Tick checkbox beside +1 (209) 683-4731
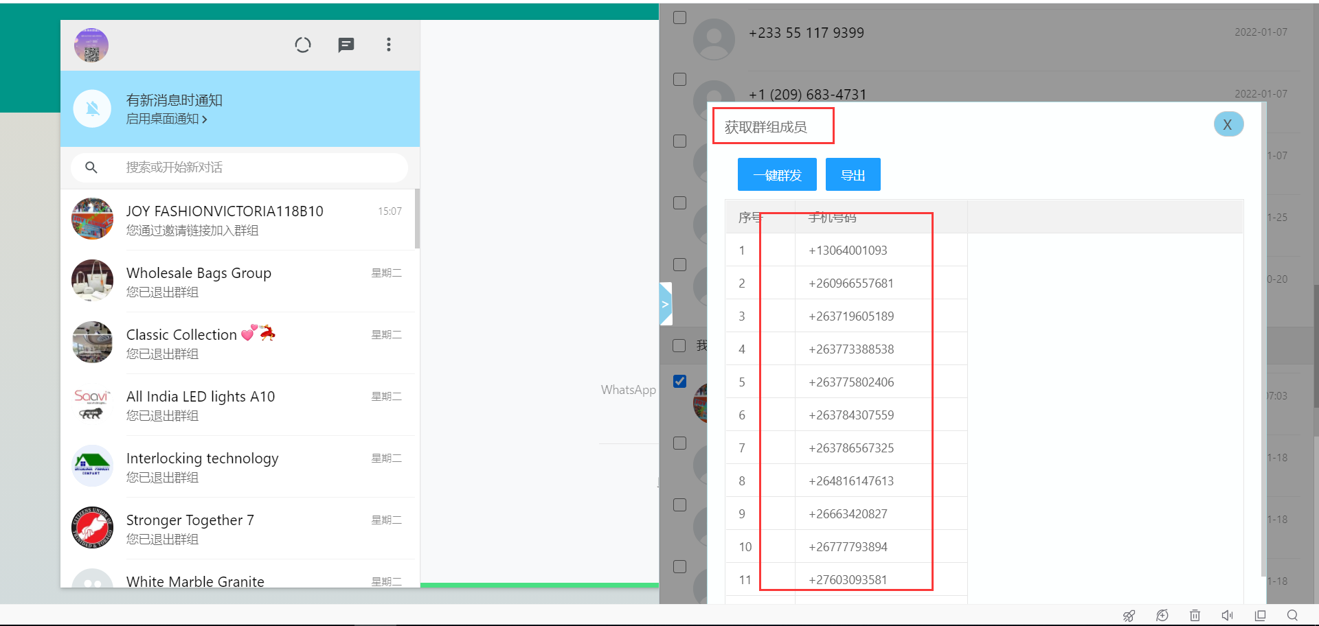Viewport: 1319px width, 626px height. [679, 80]
